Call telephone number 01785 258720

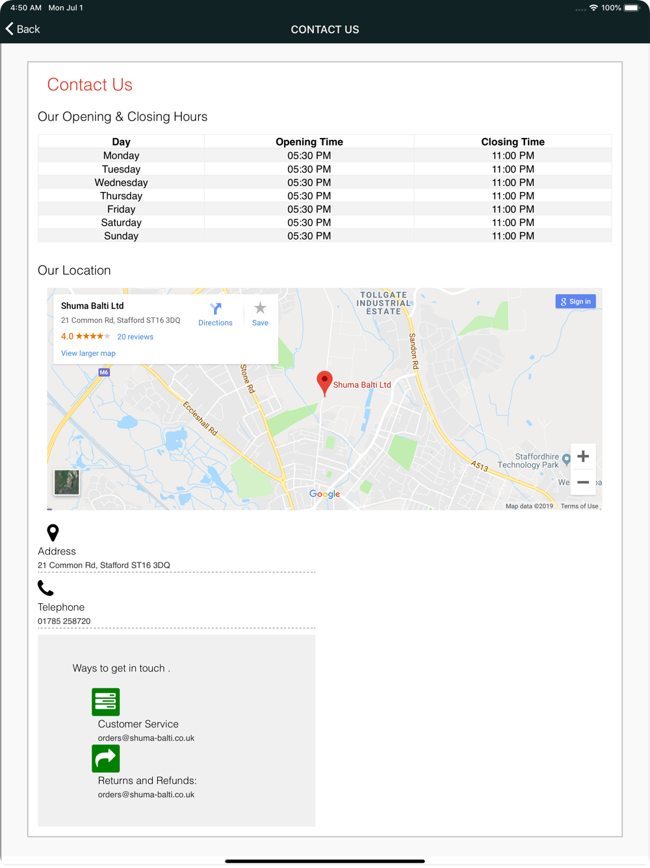click(64, 621)
